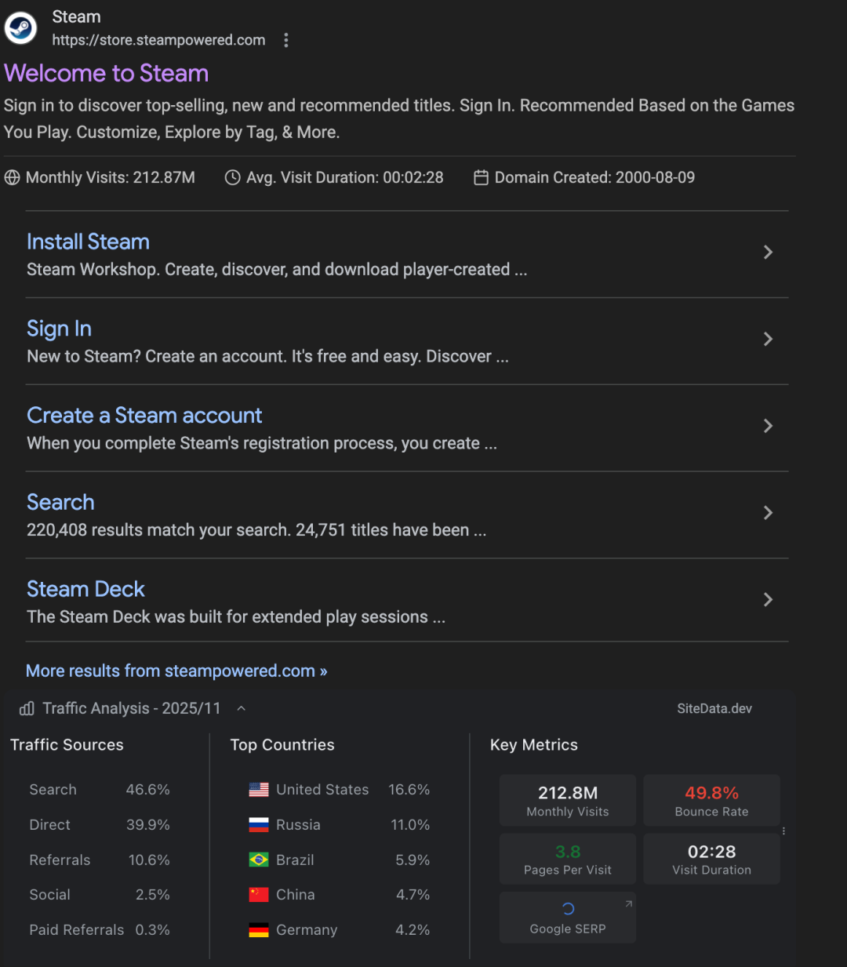
Task: Click the Social 2.5% traffic source row
Action: (x=100, y=895)
